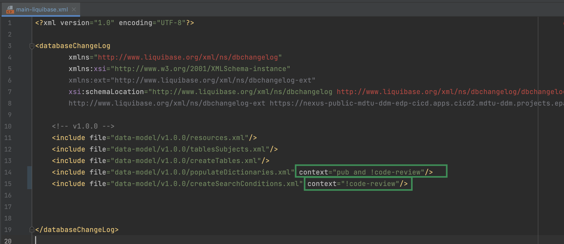This screenshot has width=564, height=244.
Task: Click line number 10 in the gutter
Action: tap(8, 126)
